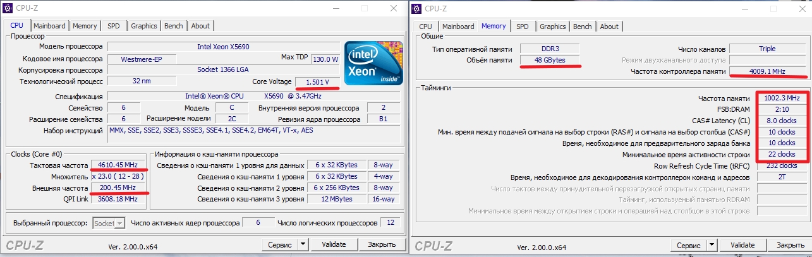The width and height of the screenshot is (812, 257).
Task: Click Сервис button in left CPU-Z window
Action: coord(279,244)
